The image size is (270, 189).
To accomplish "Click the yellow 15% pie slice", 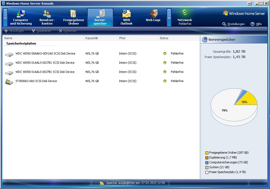I will pos(247,100).
